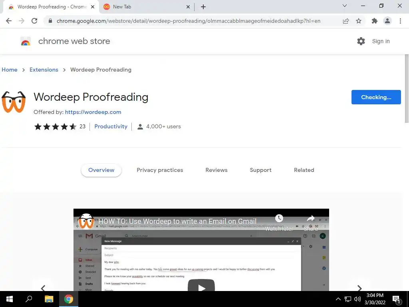409x307 pixels.
Task: Open the volume tray icon
Action: (x=357, y=299)
